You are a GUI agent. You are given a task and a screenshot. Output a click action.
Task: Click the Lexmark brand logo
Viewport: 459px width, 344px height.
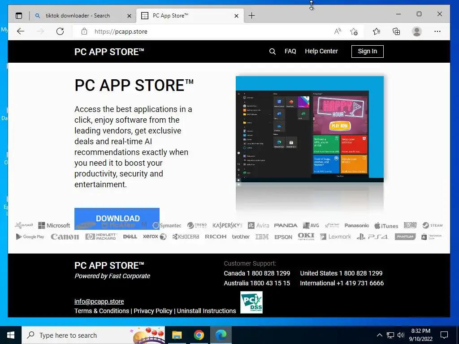click(x=335, y=236)
